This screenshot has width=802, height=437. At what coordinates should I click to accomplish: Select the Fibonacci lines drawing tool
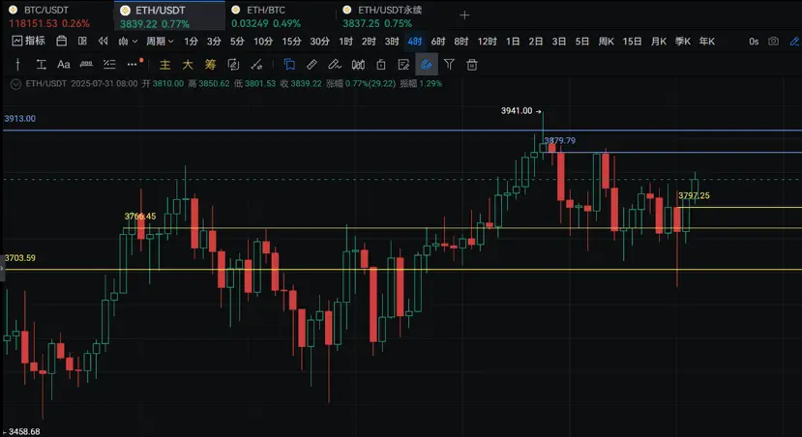(x=109, y=65)
